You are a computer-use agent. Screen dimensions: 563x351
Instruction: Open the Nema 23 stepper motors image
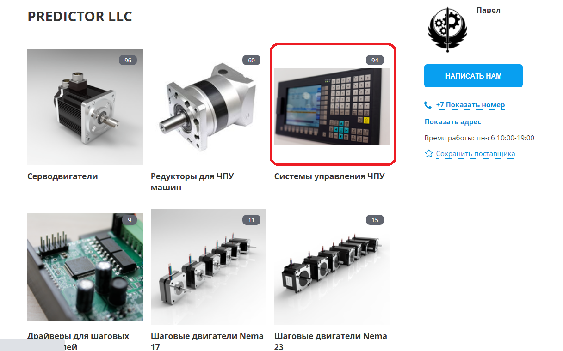[332, 266]
